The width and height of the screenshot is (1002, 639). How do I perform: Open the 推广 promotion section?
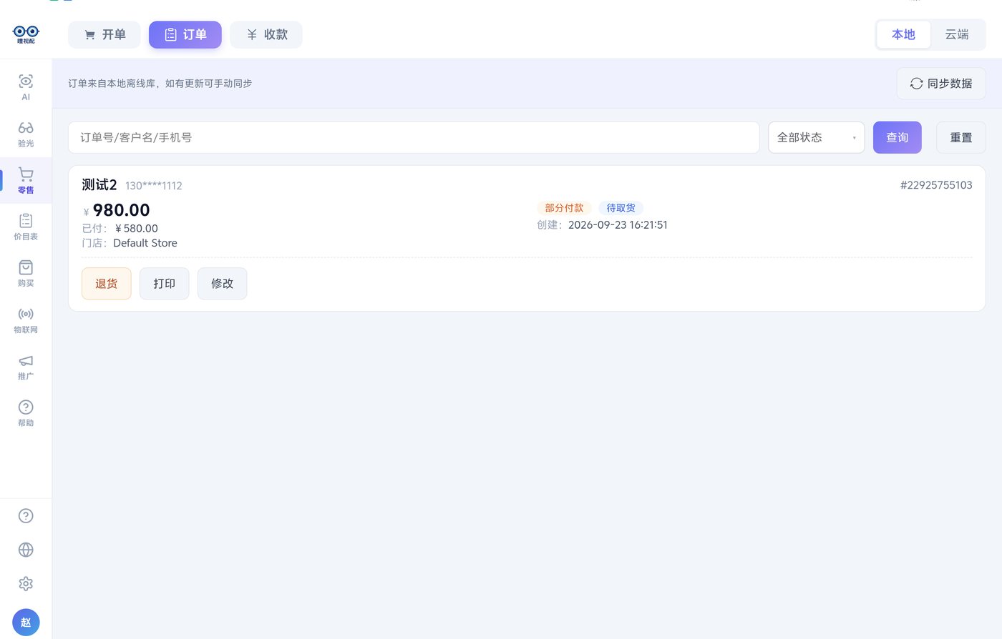tap(26, 367)
